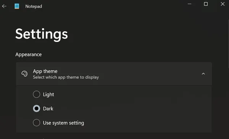The height and width of the screenshot is (139, 229).
Task: Choose the Use system setting radio button
Action: click(x=37, y=123)
